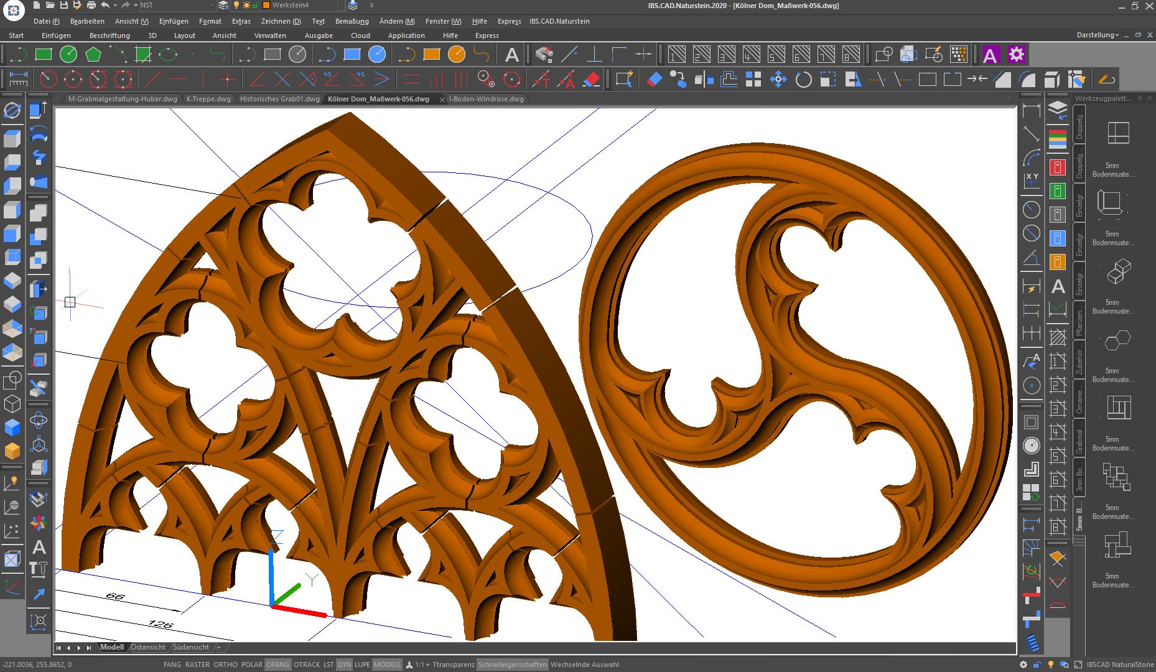Click the 3D orbit tool in left sidebar
Viewport: 1156px width, 672px height.
pos(12,111)
